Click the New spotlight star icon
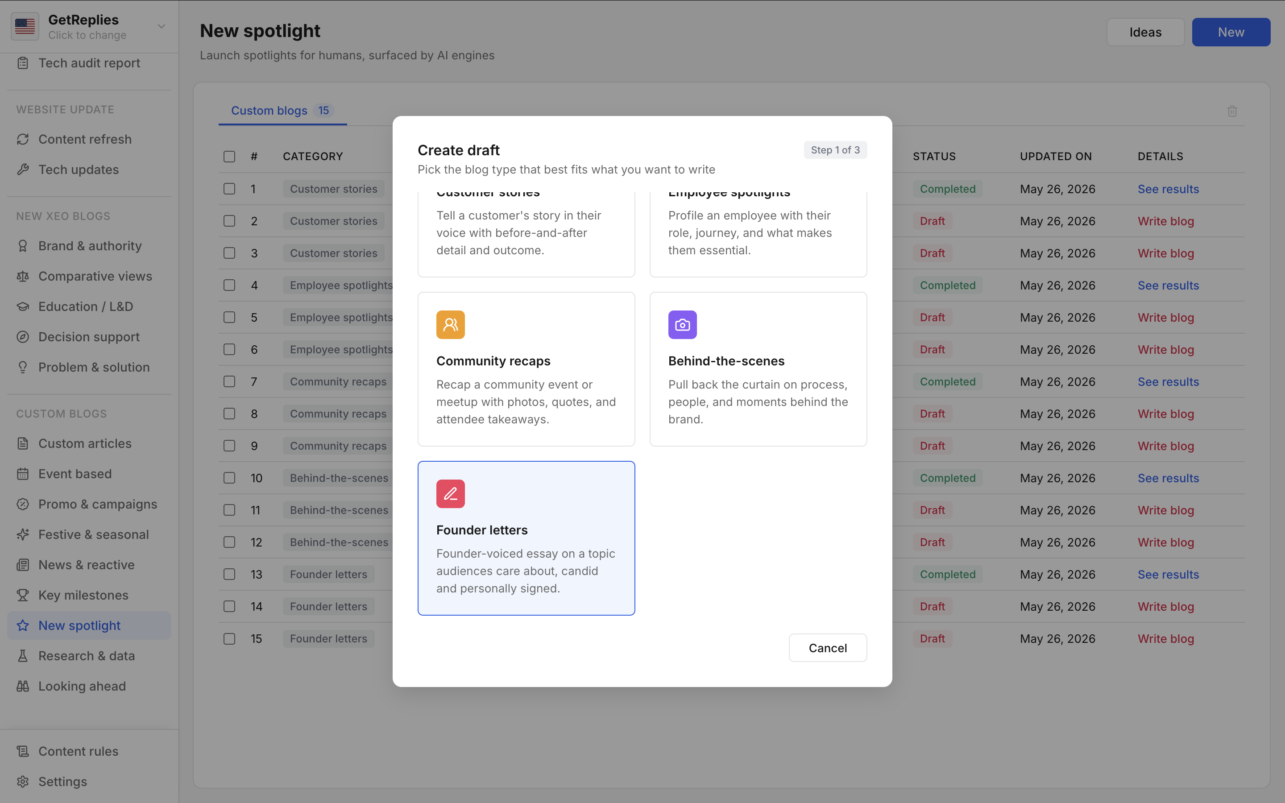 23,625
